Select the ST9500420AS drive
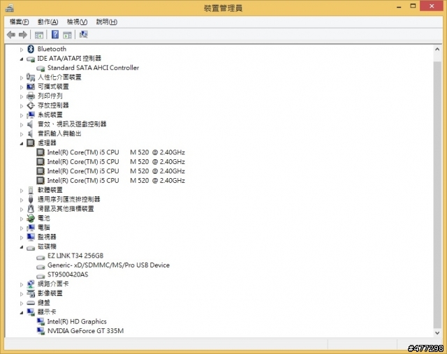This screenshot has width=447, height=354. pyautogui.click(x=68, y=274)
